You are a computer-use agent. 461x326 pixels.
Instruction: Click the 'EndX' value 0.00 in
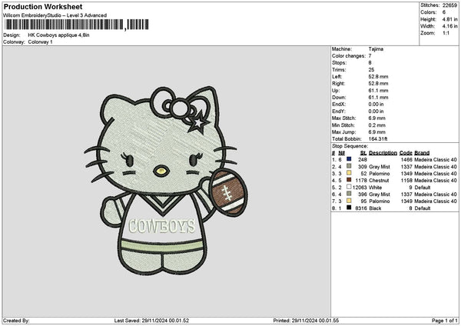376,105
